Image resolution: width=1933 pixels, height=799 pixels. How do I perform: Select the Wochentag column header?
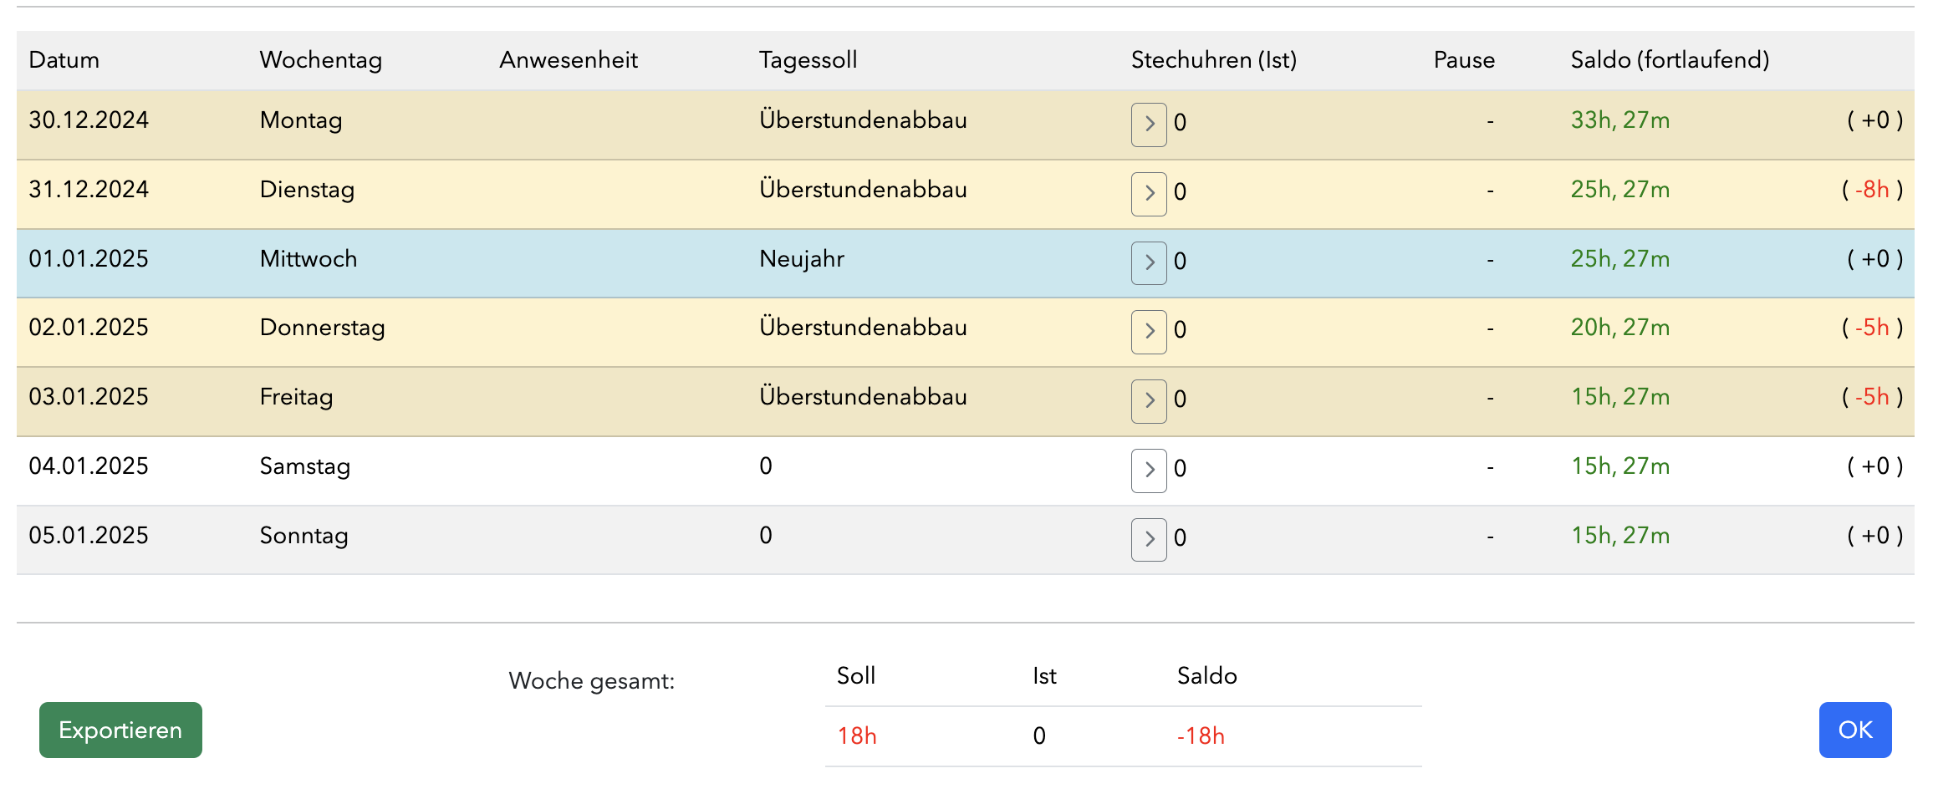coord(321,60)
